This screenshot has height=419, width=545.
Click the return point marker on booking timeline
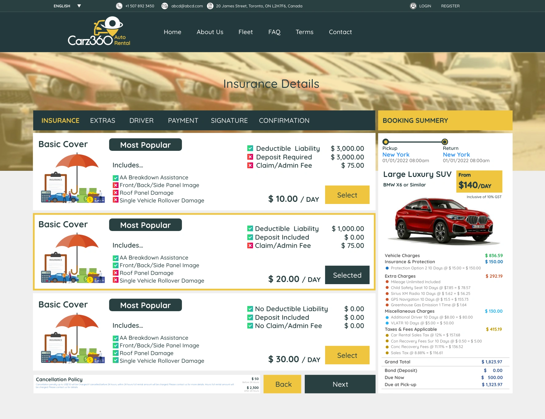pyautogui.click(x=445, y=142)
